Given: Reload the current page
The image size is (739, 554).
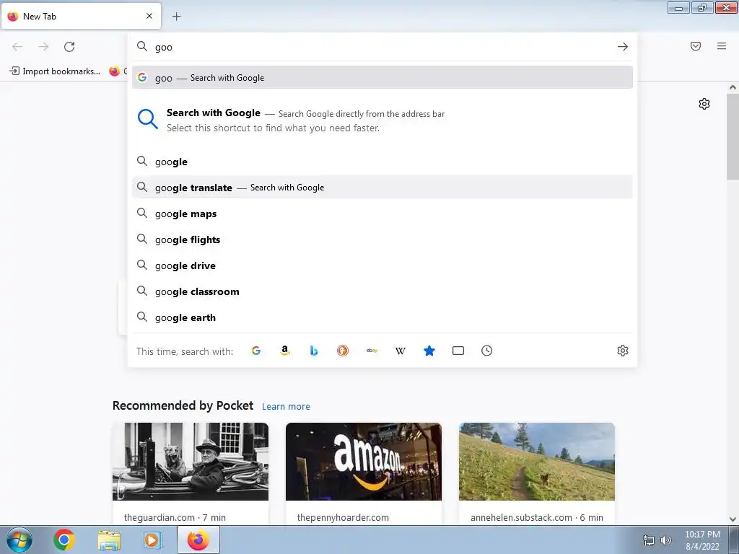Looking at the screenshot, I should [x=69, y=47].
